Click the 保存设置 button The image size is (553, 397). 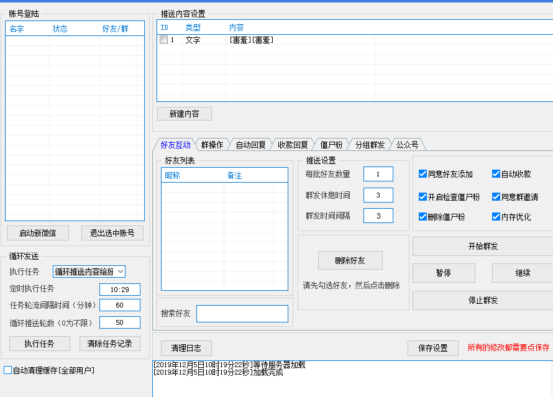point(433,348)
